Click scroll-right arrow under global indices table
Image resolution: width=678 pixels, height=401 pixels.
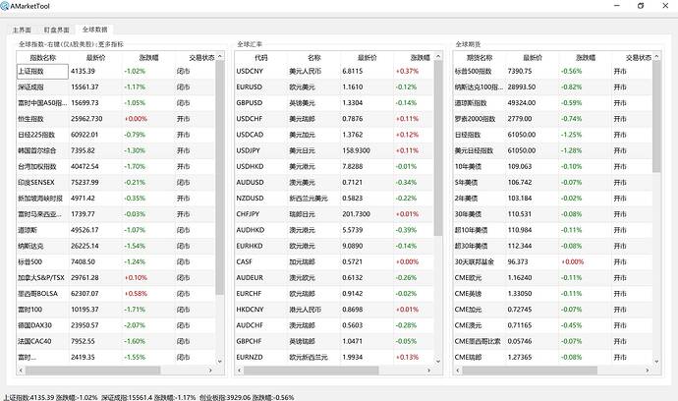click(210, 371)
